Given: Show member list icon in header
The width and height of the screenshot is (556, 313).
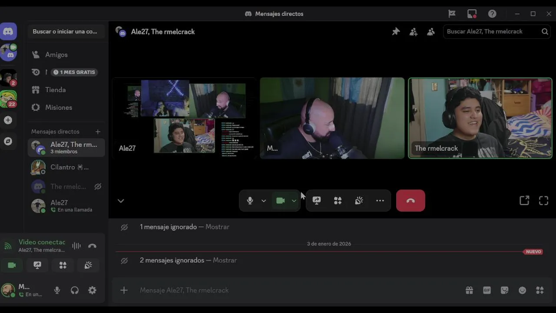Looking at the screenshot, I should coord(431,32).
